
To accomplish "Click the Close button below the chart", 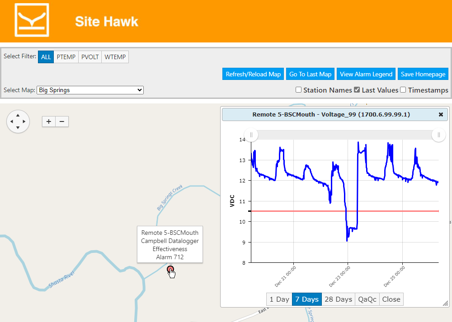I will pyautogui.click(x=391, y=299).
